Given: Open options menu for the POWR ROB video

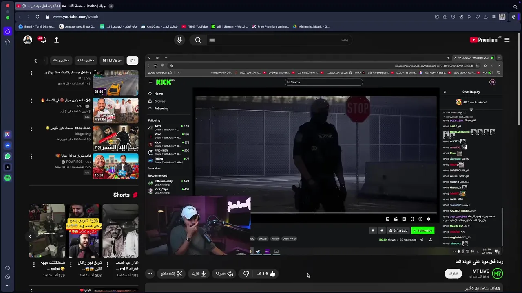Looking at the screenshot, I should click(x=31, y=157).
